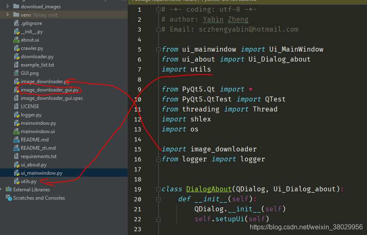Screen dimensions: 367x235
Task: Select image_downloader_gui.spec in the tree
Action: click(x=52, y=98)
